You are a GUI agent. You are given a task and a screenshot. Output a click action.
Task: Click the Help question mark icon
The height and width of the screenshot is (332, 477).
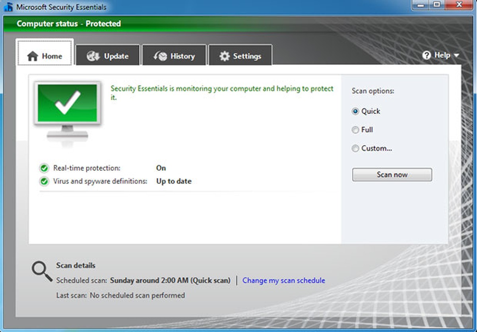[426, 56]
